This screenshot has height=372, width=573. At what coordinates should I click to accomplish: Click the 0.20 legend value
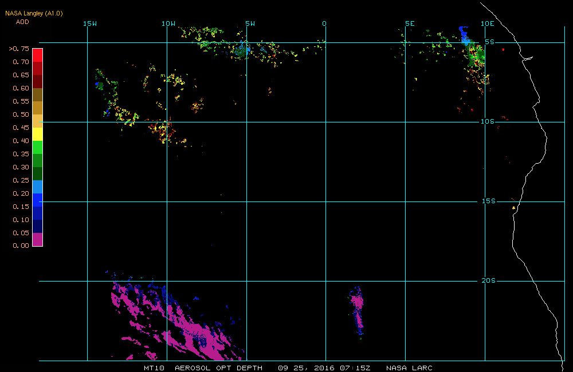click(21, 193)
